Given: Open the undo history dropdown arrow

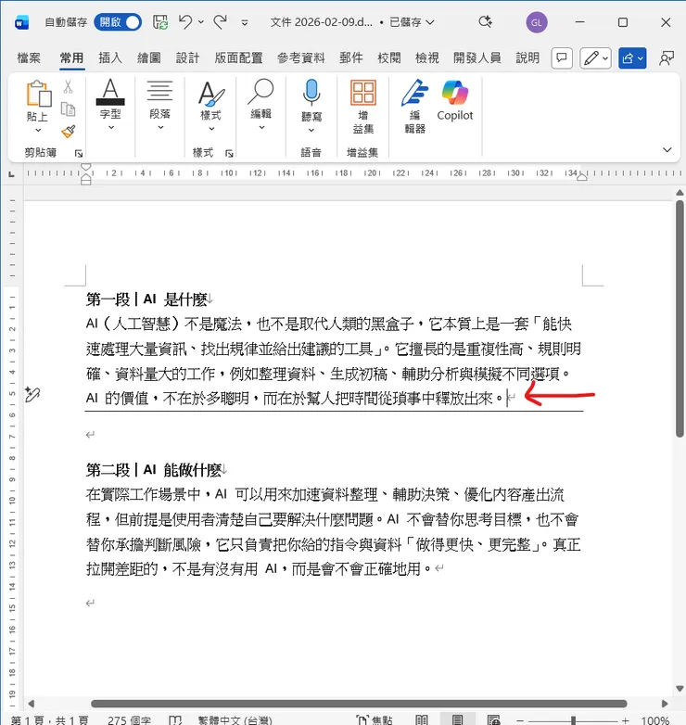Looking at the screenshot, I should [x=201, y=22].
